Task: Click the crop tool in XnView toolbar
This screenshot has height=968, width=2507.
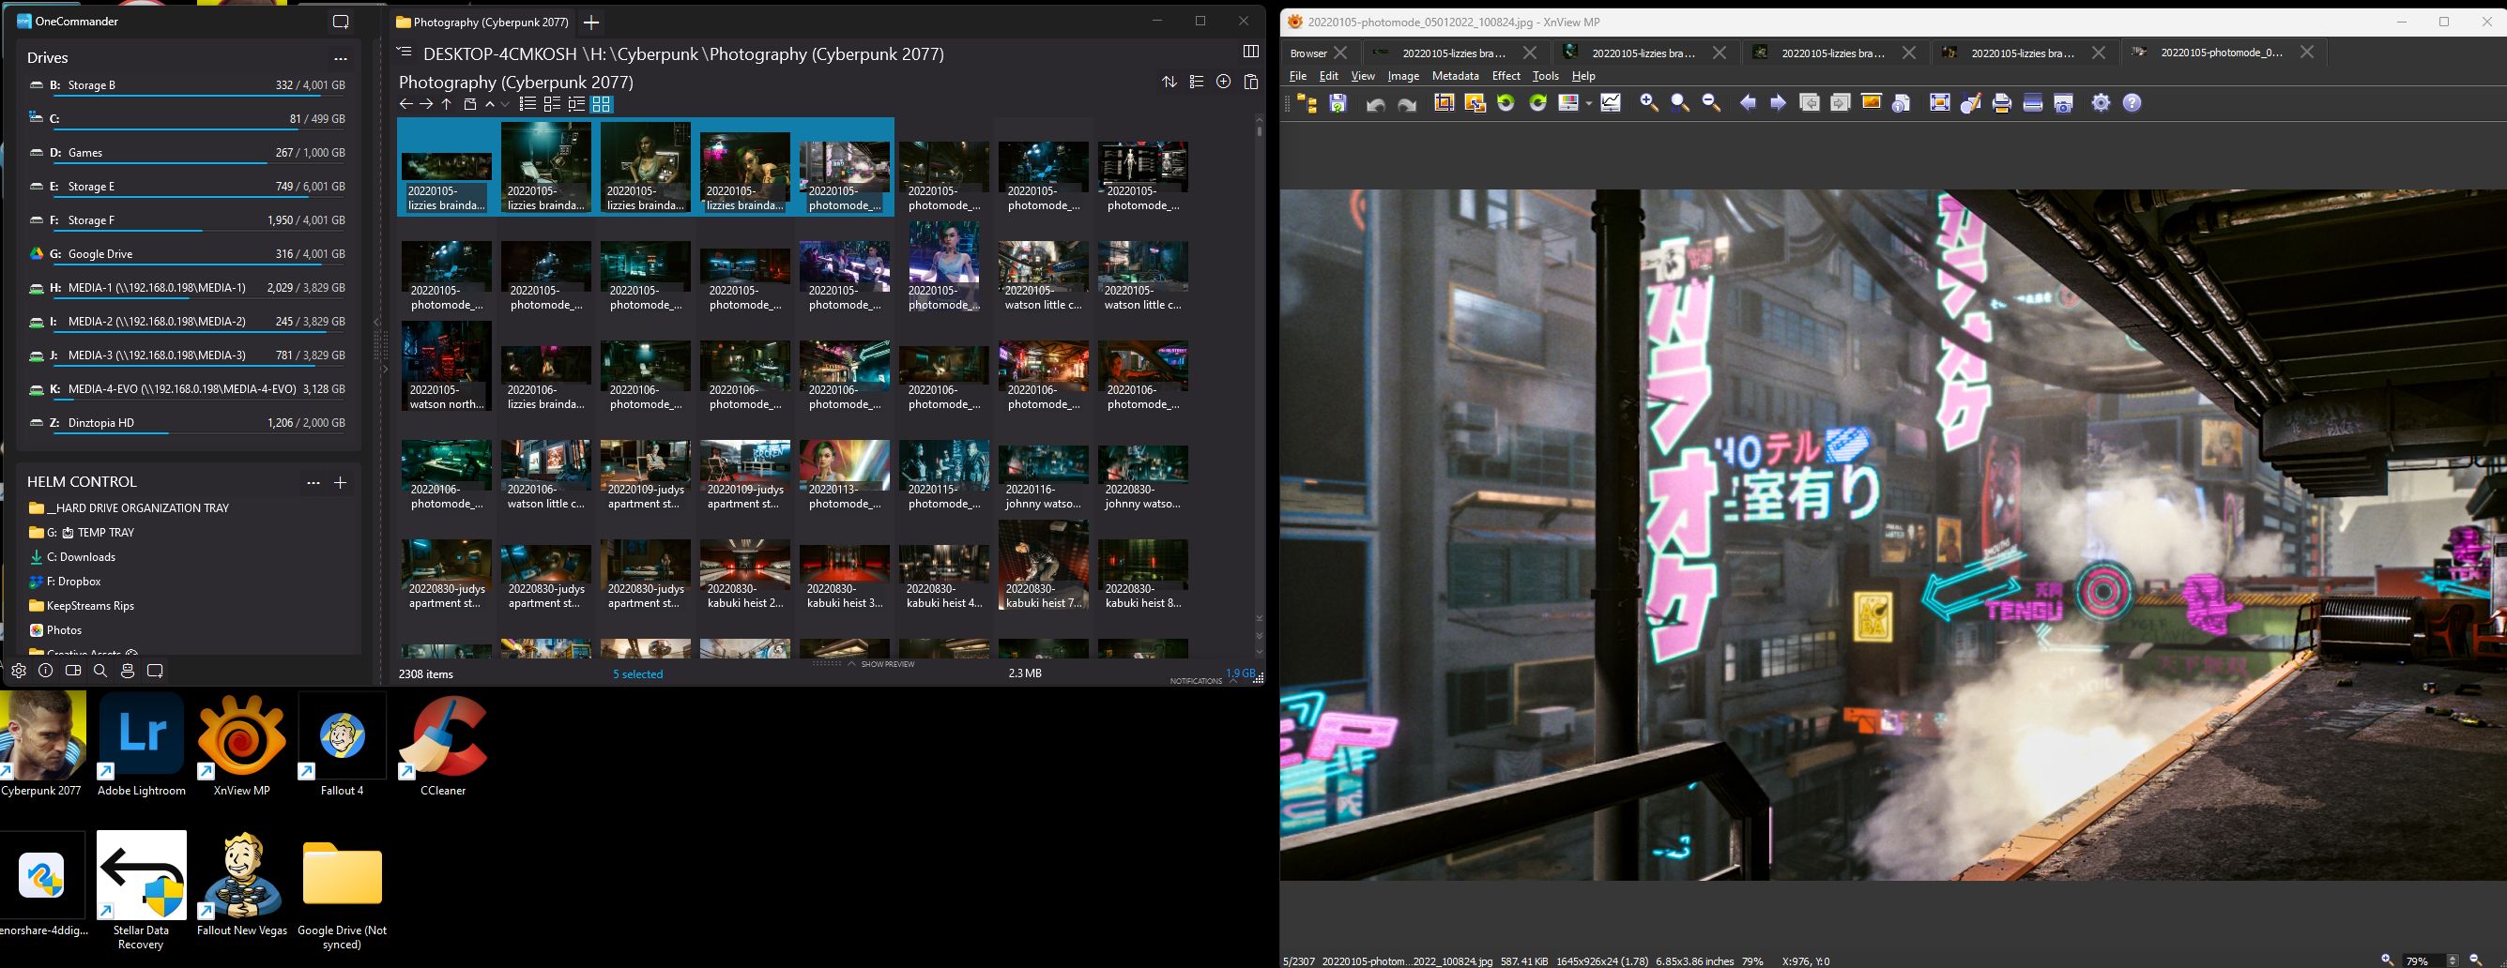Action: [1444, 103]
